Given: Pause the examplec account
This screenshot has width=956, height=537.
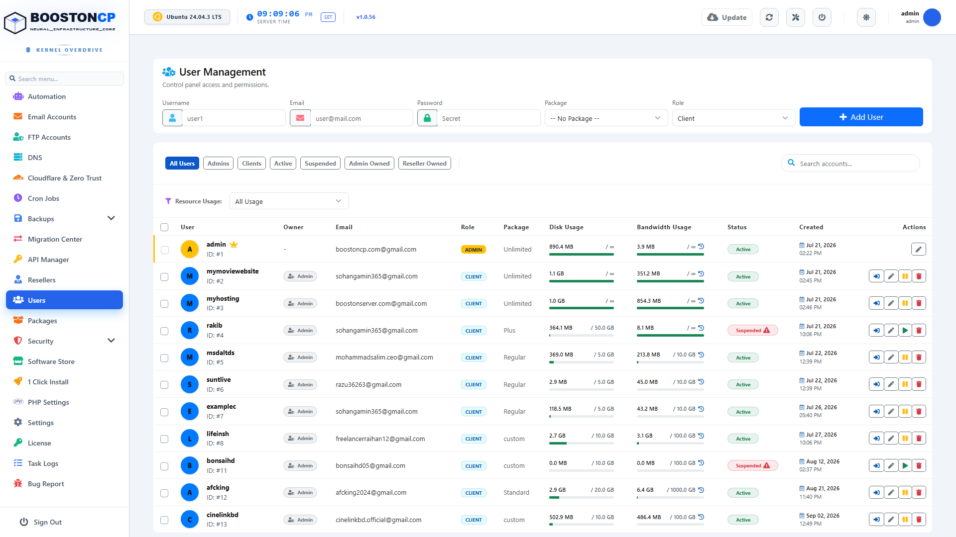Looking at the screenshot, I should coord(905,412).
